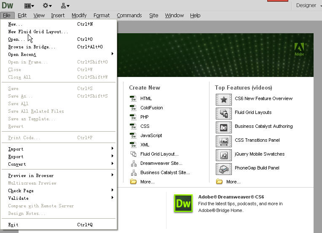Expand the Open Recent submenu arrow
Viewport: 322px width, 233px height.
click(113, 54)
